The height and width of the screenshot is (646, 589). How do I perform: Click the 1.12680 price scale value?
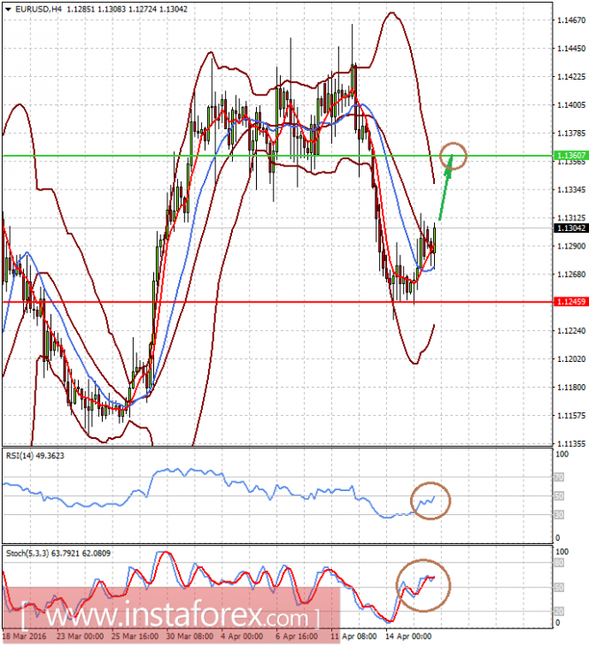(x=571, y=274)
